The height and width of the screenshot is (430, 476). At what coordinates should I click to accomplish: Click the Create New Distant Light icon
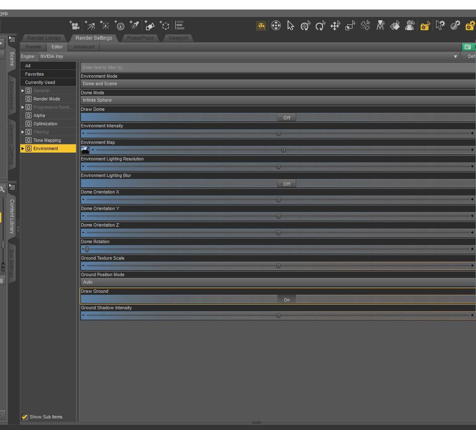tap(90, 26)
